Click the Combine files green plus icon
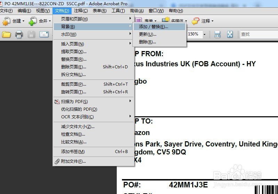The width and height of the screenshot is (278, 194). 33,21
